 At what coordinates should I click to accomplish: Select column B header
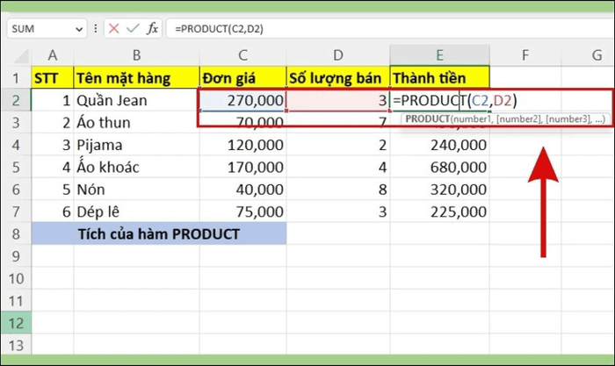(136, 55)
